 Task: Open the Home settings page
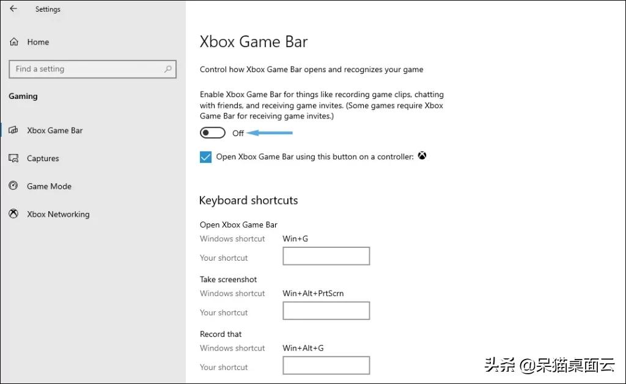click(x=38, y=42)
